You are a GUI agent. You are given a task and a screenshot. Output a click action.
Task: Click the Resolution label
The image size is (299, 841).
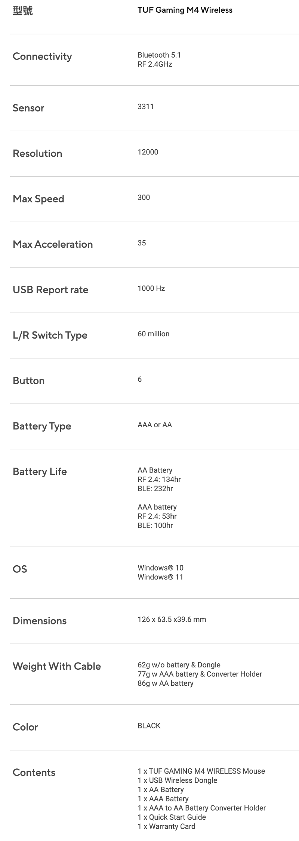[x=37, y=153]
